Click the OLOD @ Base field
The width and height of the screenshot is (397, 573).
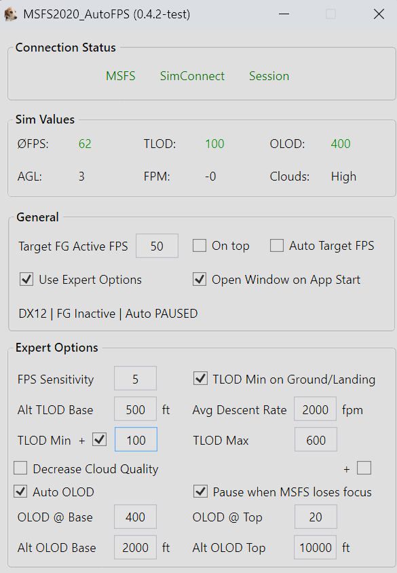pyautogui.click(x=136, y=517)
